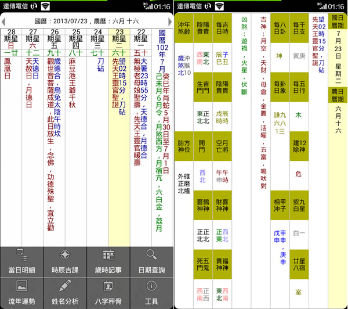The image size is (348, 309).
Task: Tap 觀世音菩薩成道 text under day 26
Action: point(50,83)
